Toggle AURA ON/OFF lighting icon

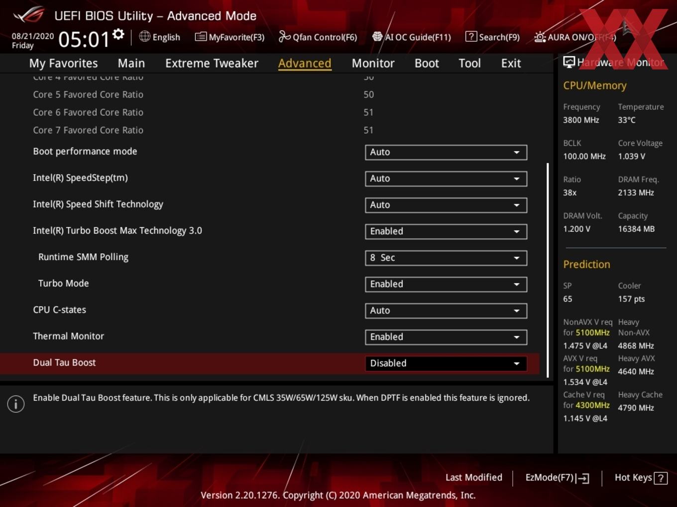(540, 37)
